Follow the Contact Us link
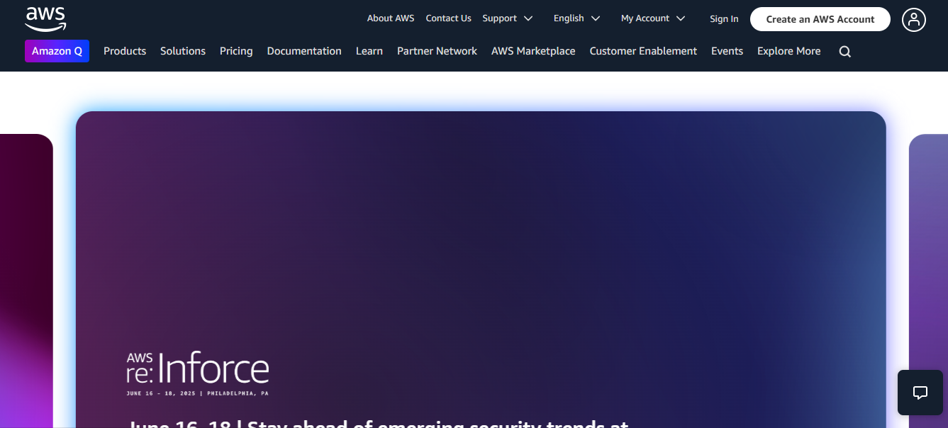Viewport: 948px width, 428px height. point(449,18)
